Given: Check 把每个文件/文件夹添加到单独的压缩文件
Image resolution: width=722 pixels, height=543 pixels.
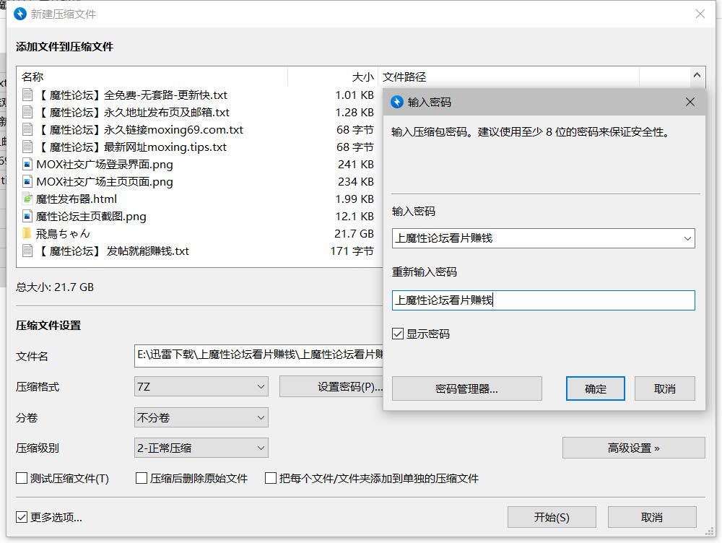Looking at the screenshot, I should coord(270,478).
